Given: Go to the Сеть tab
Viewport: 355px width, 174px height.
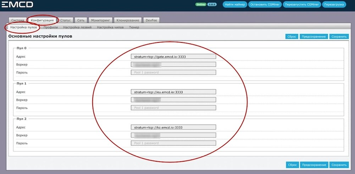Looking at the screenshot, I should click(81, 20).
